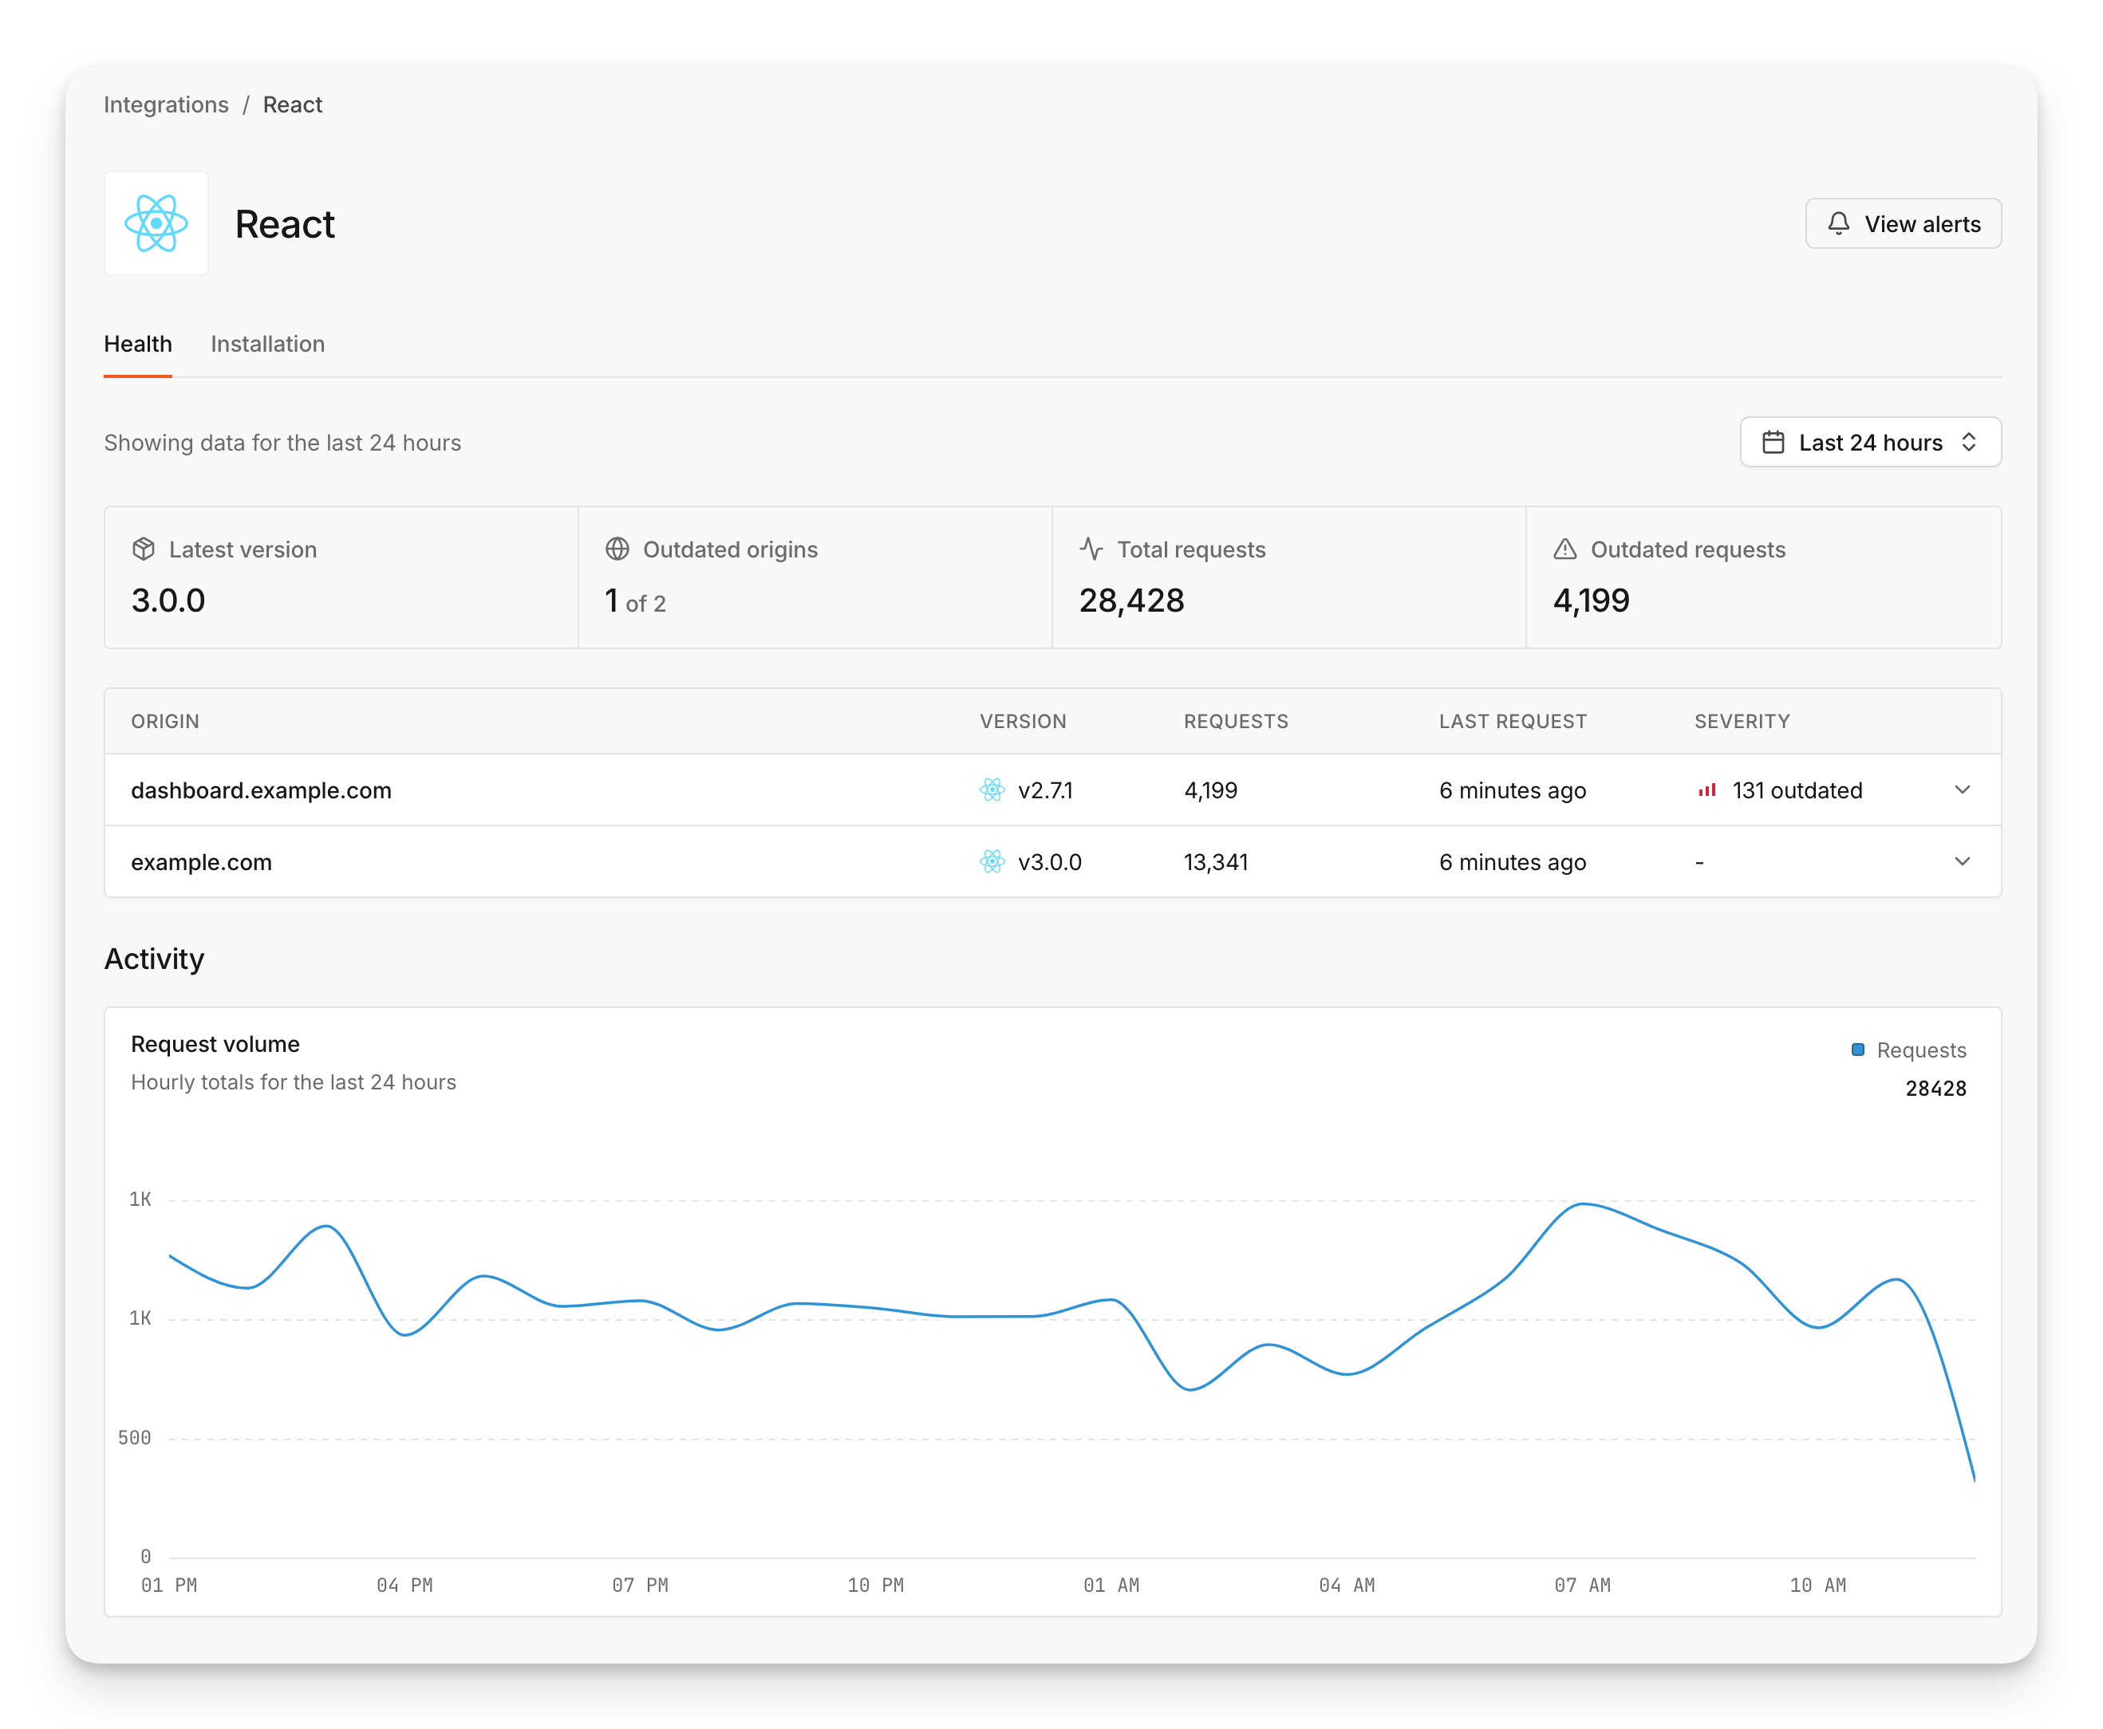Image resolution: width=2103 pixels, height=1729 pixels.
Task: Click the bell icon in View alerts
Action: pyautogui.click(x=1838, y=223)
